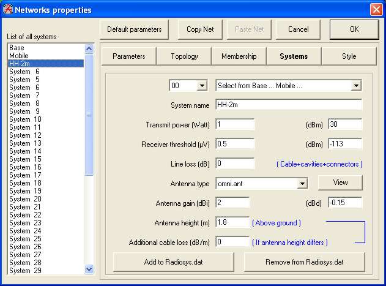The image size is (386, 286).
Task: View the selected antenna pattern
Action: 340,183
